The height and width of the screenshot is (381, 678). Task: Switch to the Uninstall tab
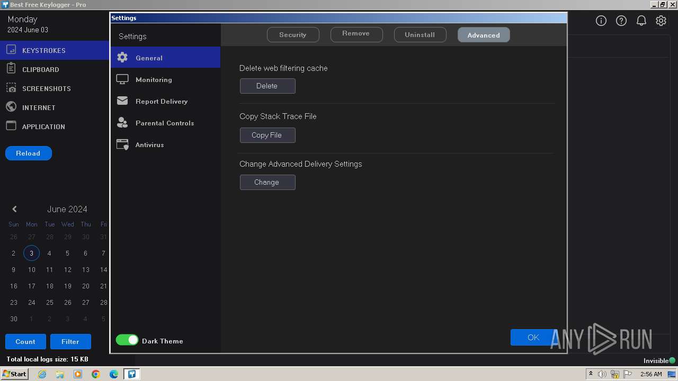pyautogui.click(x=420, y=35)
